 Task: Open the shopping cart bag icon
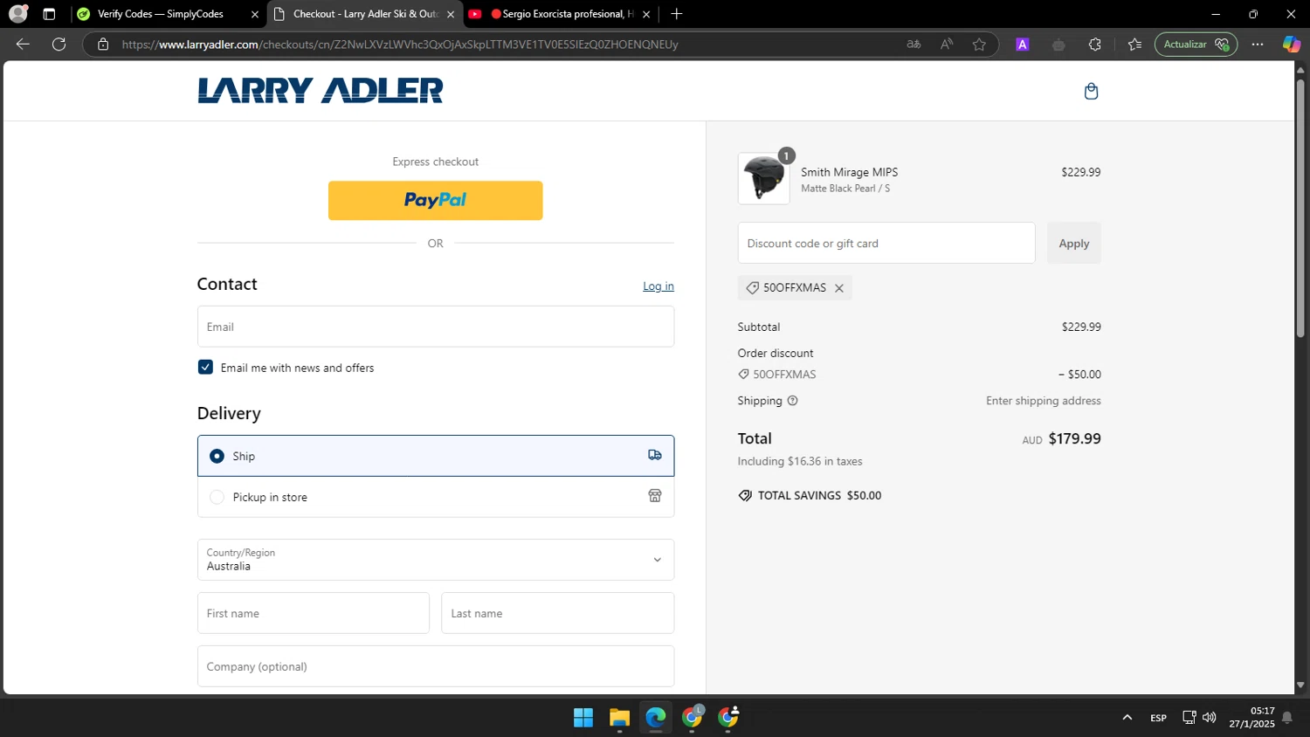click(x=1091, y=91)
